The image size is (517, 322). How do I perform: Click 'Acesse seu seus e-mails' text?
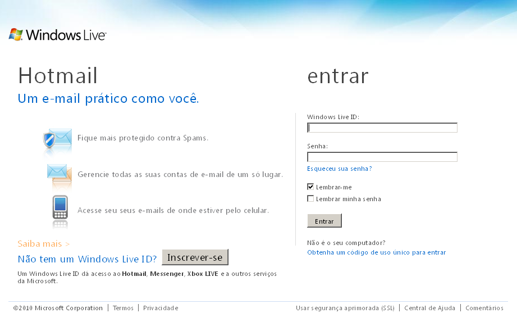[x=173, y=210]
